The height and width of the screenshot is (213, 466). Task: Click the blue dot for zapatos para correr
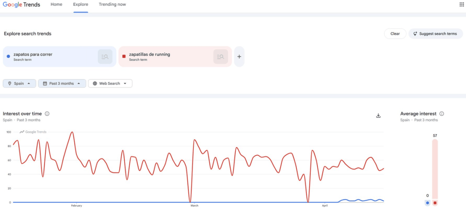coord(9,56)
